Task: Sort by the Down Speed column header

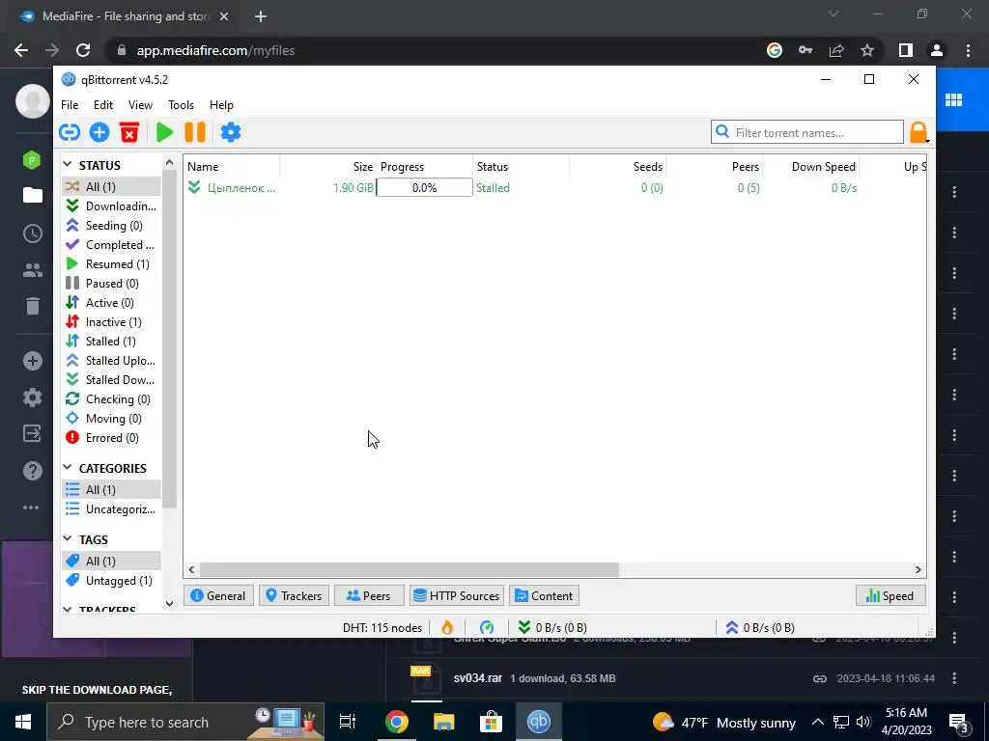Action: [x=811, y=166]
